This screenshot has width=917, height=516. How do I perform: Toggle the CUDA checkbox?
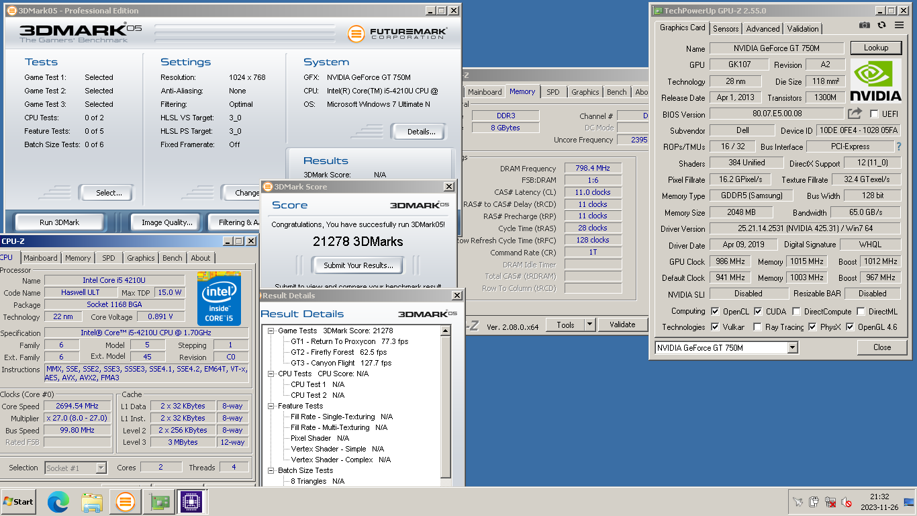(x=758, y=312)
